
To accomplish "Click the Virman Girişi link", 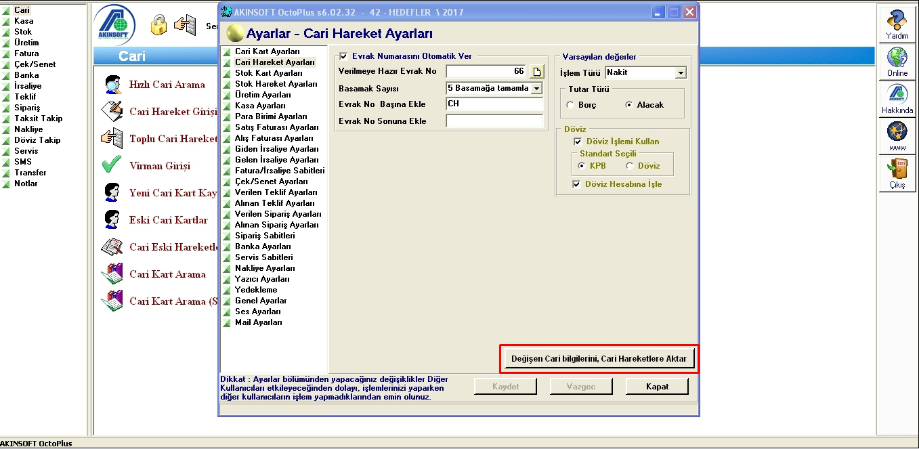I will 160,166.
